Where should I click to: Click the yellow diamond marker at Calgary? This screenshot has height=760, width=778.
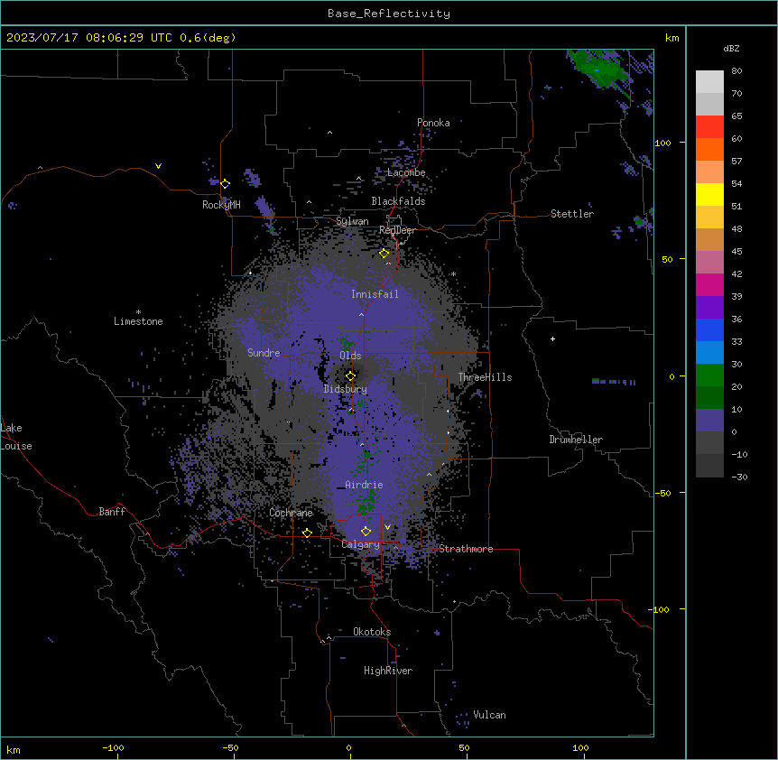[366, 532]
